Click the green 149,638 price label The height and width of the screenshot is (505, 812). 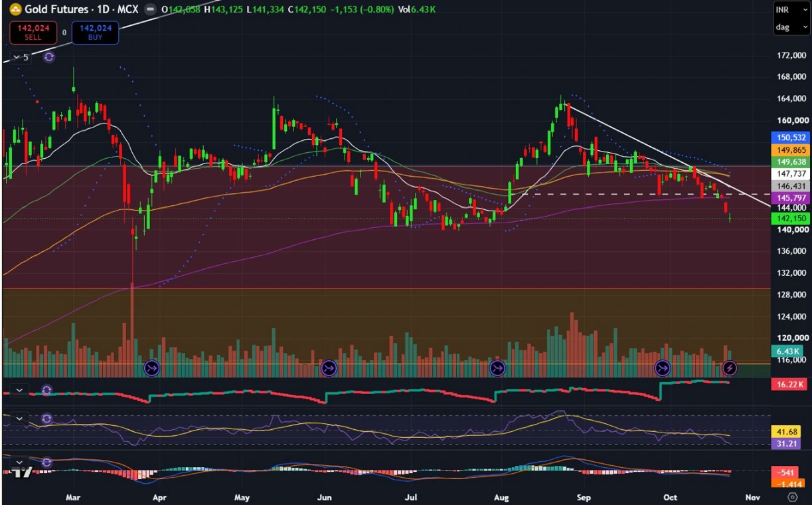(789, 161)
